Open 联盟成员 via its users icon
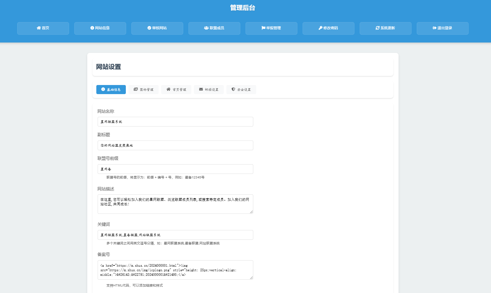 point(206,28)
